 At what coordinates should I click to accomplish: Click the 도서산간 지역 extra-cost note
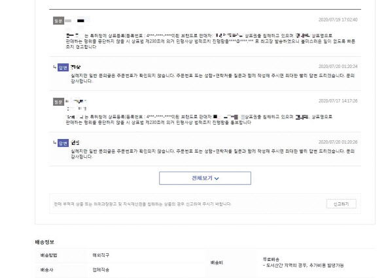[304, 266]
